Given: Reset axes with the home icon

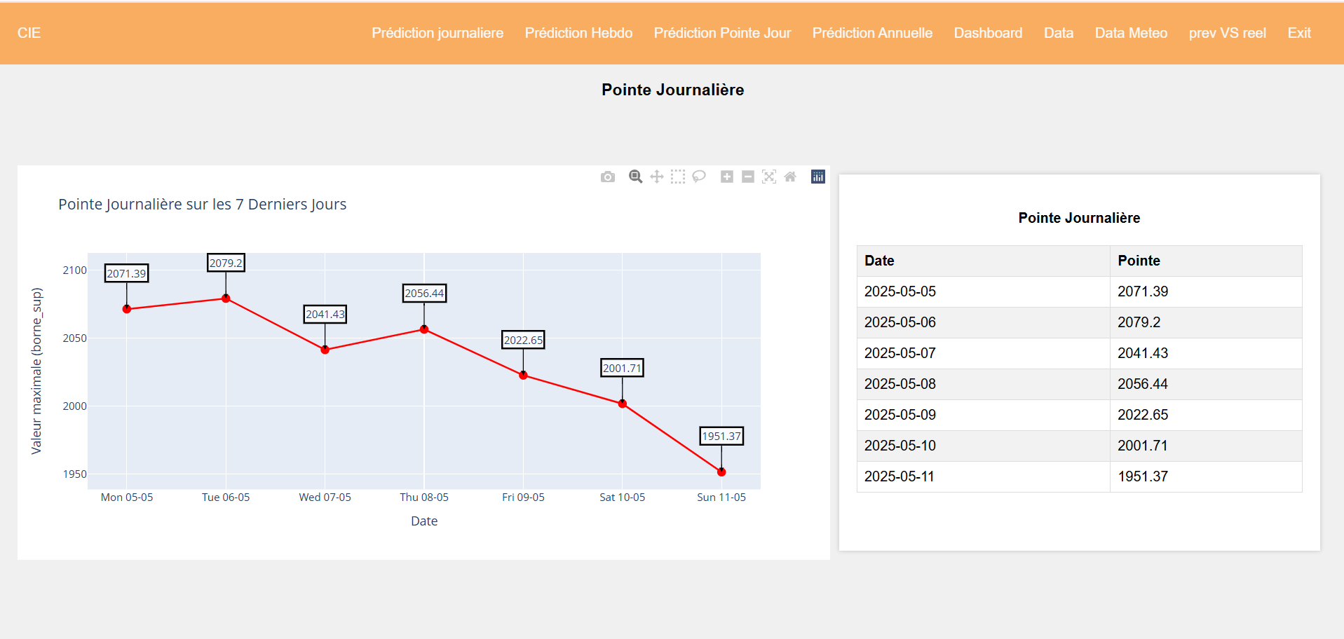Looking at the screenshot, I should click(x=790, y=177).
